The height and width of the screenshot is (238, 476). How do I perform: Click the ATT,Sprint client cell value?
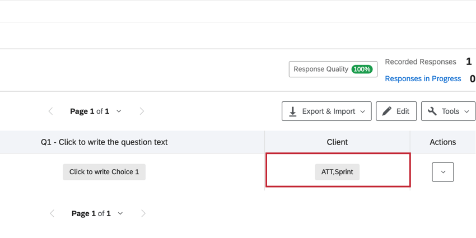(x=337, y=172)
